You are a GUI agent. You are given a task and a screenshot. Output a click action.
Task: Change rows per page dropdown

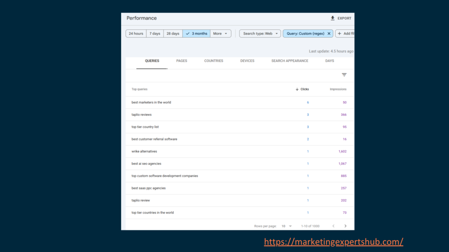coord(286,226)
